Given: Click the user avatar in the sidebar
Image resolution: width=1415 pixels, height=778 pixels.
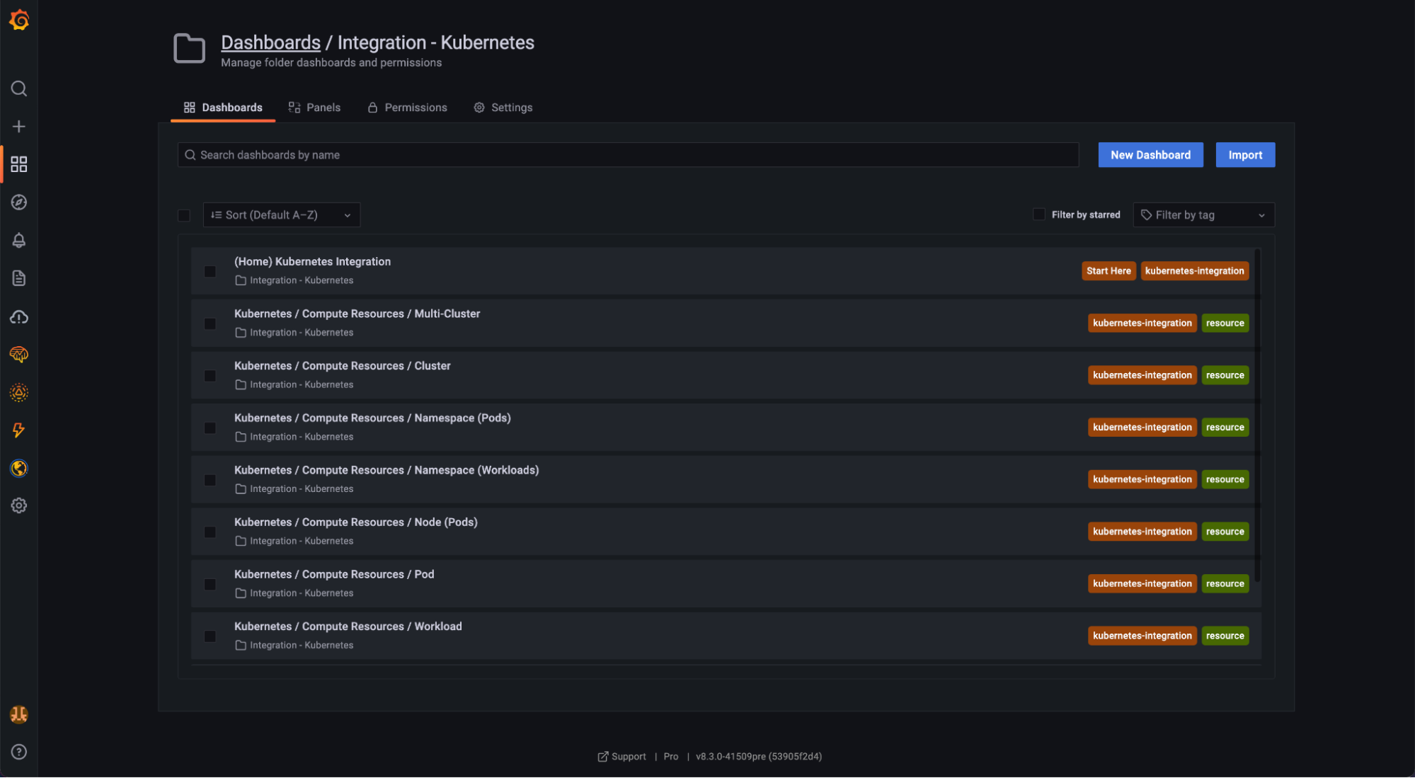Looking at the screenshot, I should (x=19, y=714).
